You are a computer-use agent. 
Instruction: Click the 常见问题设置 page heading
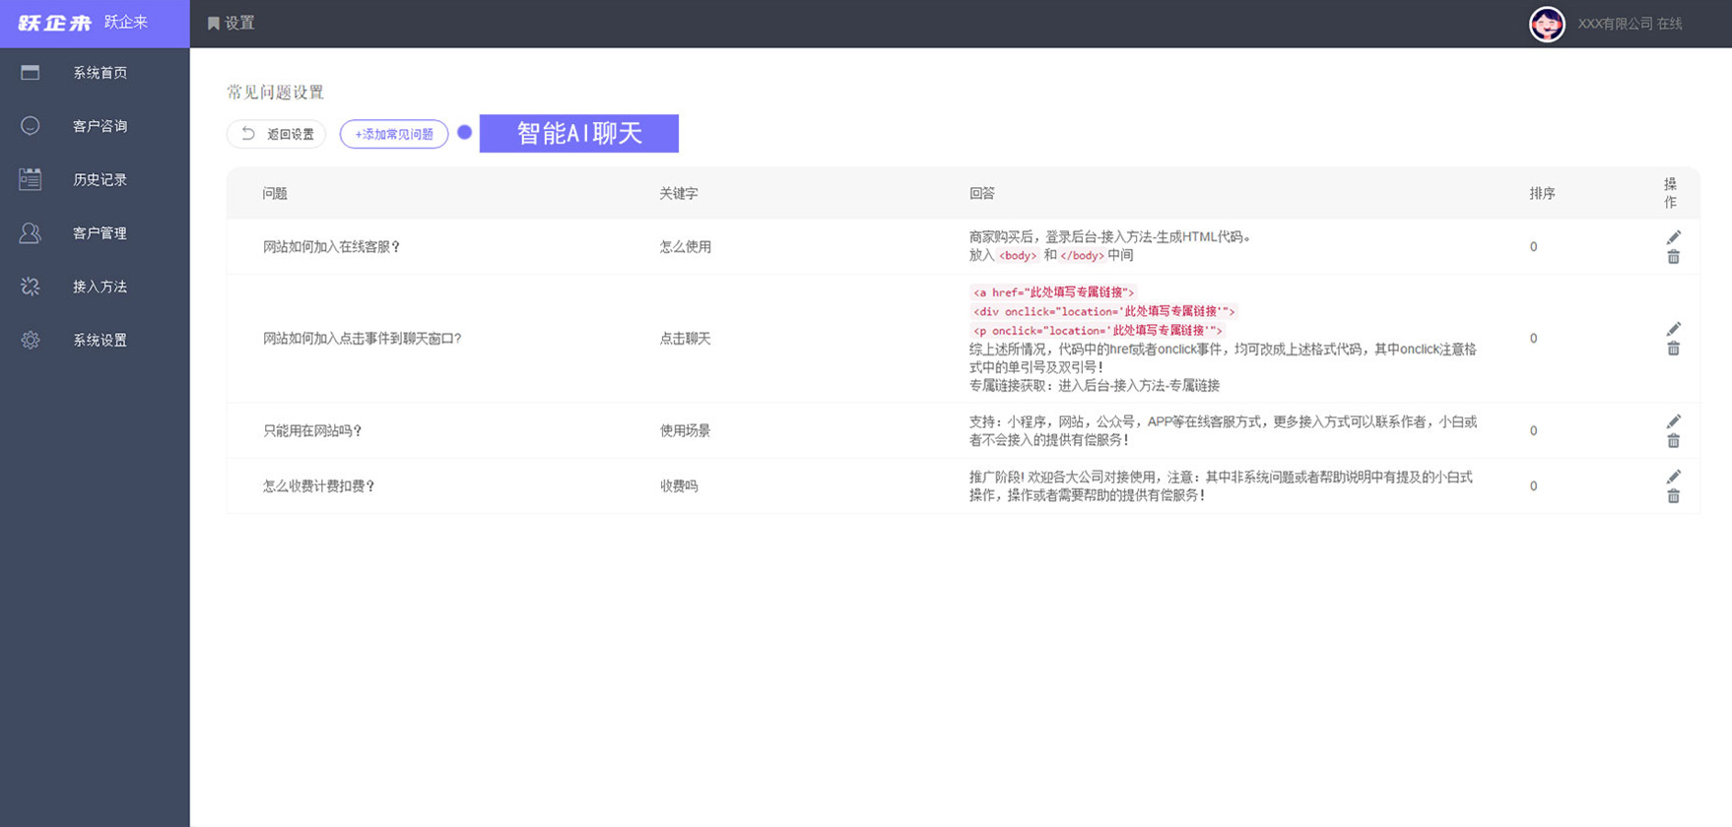coord(275,92)
